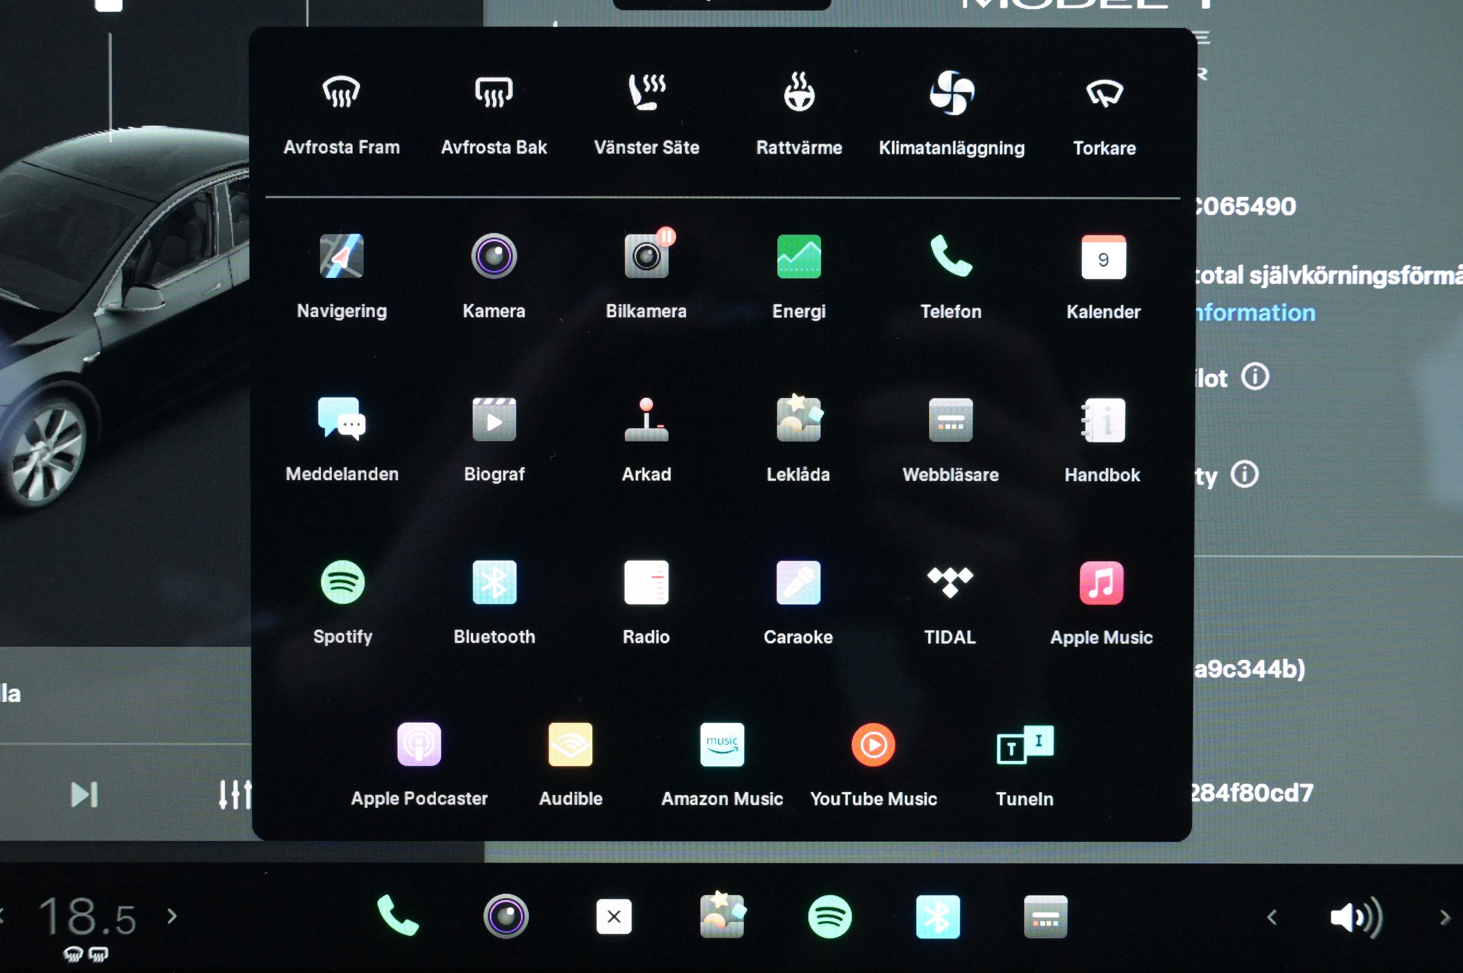
Task: Open the Apple Podcaster app
Action: (x=419, y=765)
